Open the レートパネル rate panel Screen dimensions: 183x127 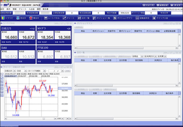click(52, 18)
